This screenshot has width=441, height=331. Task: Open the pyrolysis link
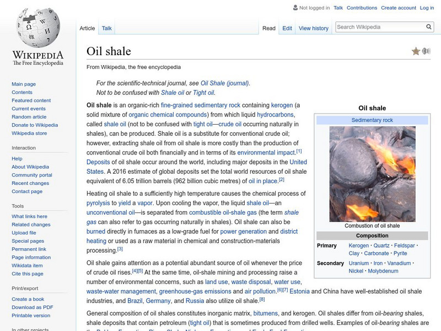click(x=98, y=203)
